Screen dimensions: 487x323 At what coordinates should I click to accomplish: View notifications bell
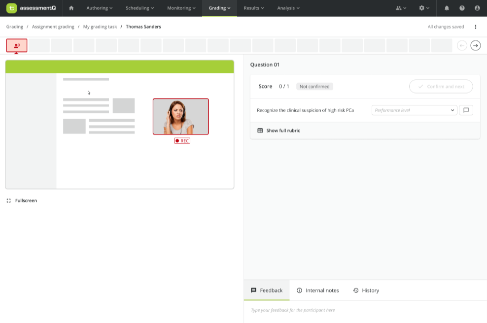point(447,8)
